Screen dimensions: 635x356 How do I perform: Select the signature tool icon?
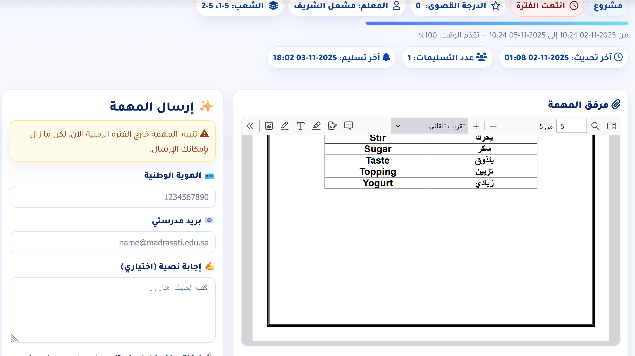pos(332,126)
